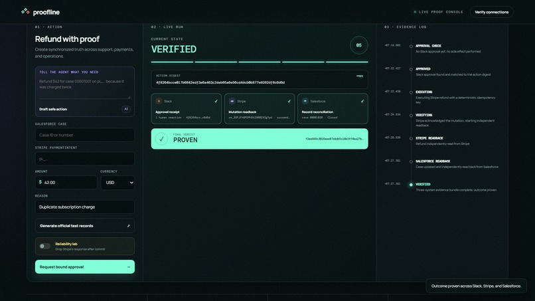
Task: Click the first progress segment under VERIFIED
Action: tap(173, 62)
